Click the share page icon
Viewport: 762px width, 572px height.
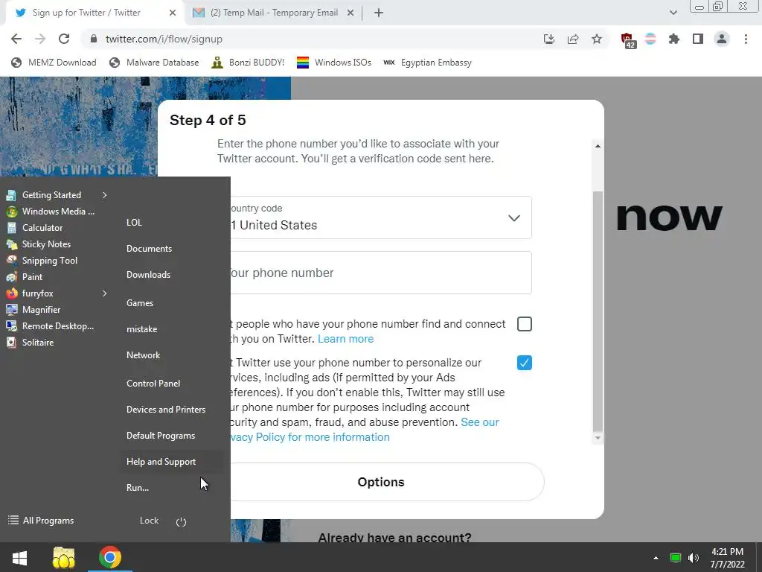coord(573,39)
